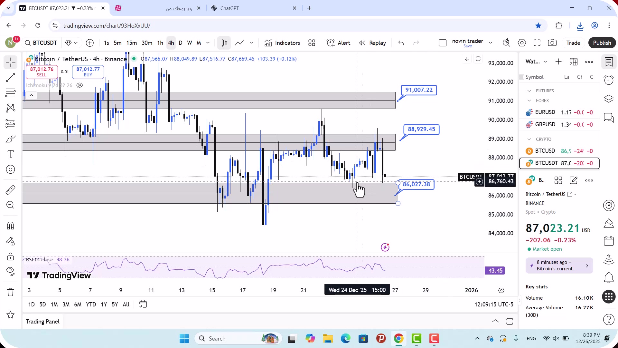
Task: Open watchlist advanced view
Action: 574,62
